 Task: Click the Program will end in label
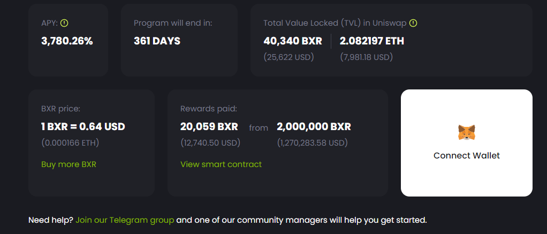point(173,23)
